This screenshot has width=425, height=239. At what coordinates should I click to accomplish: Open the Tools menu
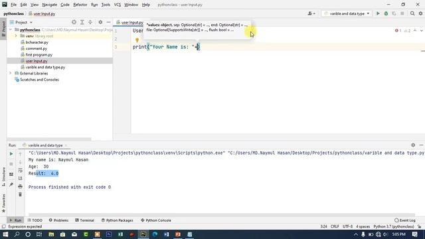106,5
